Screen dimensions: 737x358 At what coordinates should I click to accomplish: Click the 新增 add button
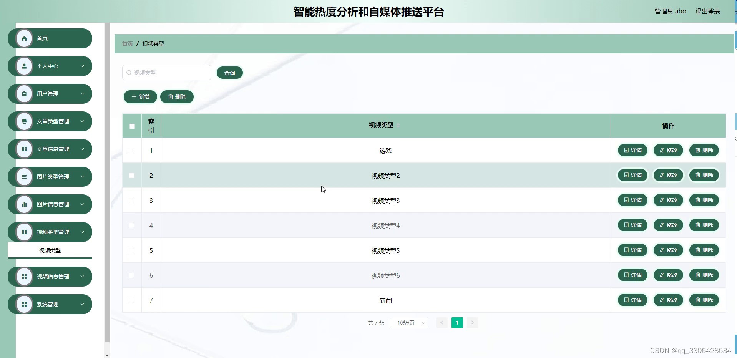[x=140, y=97]
